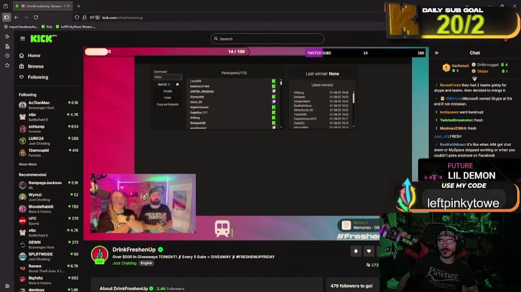
Task: Open BlondeRabbit Slots & Casino channel
Action: coord(49,209)
